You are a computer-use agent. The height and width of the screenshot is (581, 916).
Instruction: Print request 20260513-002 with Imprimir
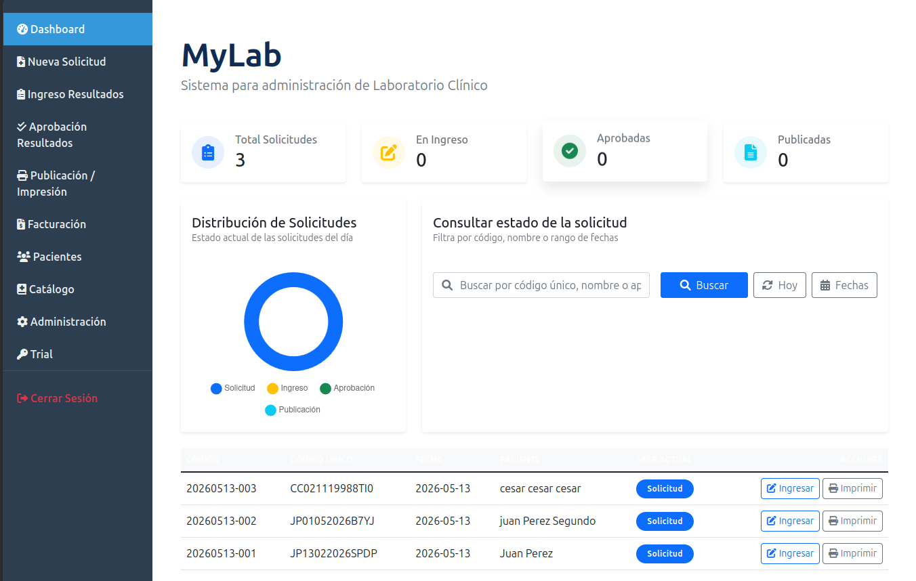(x=852, y=521)
